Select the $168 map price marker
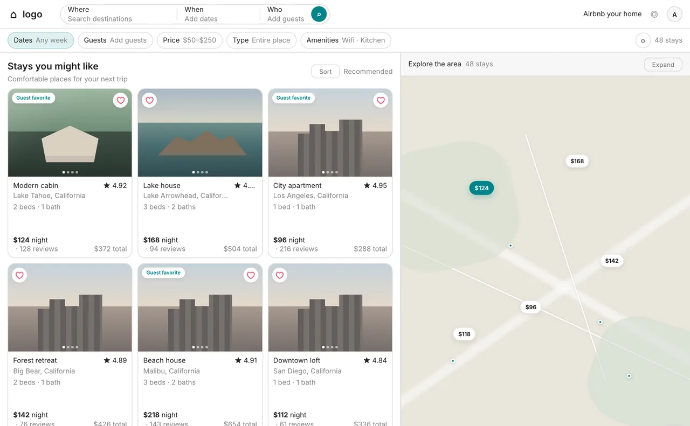Image resolution: width=690 pixels, height=426 pixels. [x=577, y=161]
